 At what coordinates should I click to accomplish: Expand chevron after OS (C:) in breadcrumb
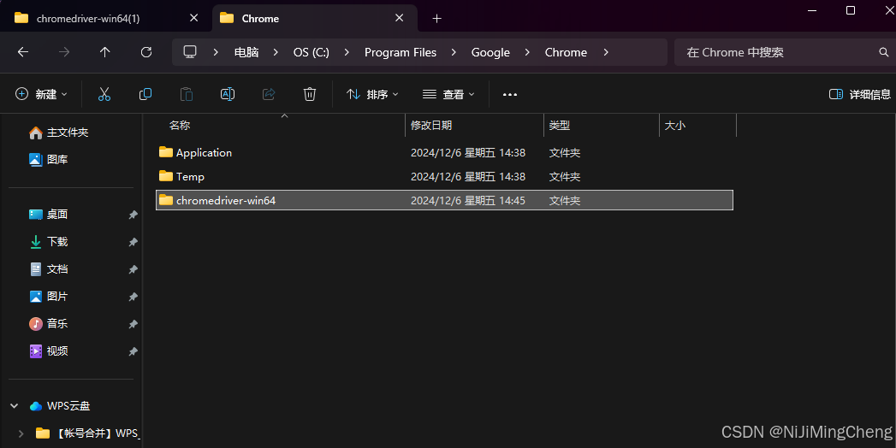(x=347, y=52)
